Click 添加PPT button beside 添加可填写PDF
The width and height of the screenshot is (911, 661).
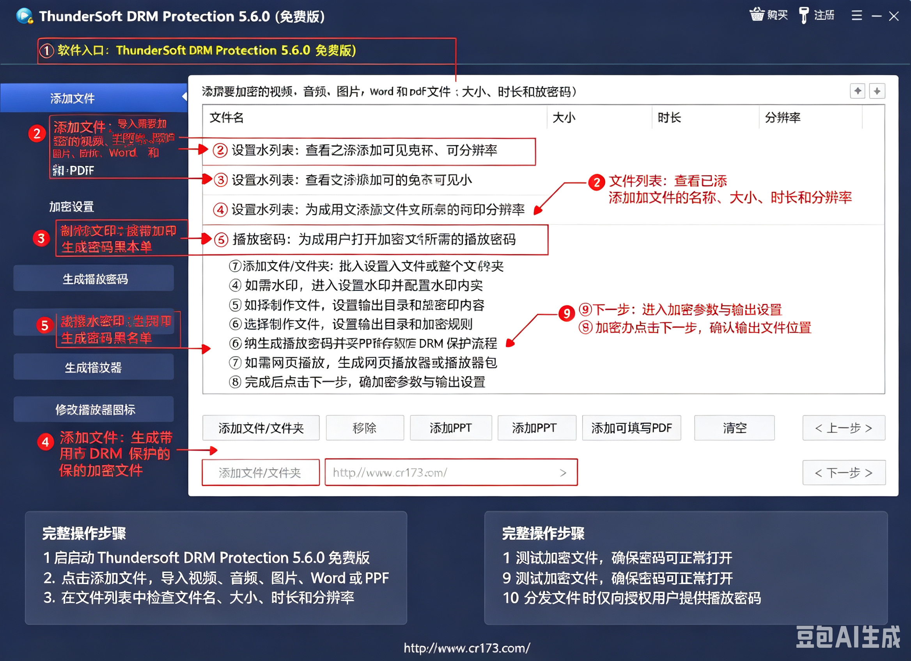coord(537,428)
